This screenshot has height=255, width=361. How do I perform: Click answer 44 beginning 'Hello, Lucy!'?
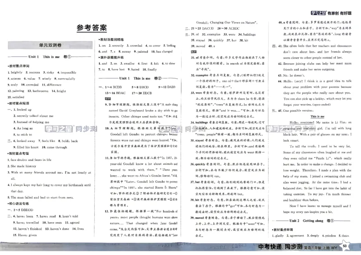pos(315,93)
